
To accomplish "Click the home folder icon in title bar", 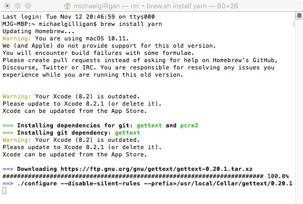I will pyautogui.click(x=67, y=6).
